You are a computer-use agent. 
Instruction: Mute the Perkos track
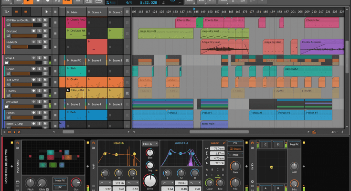click(45, 112)
